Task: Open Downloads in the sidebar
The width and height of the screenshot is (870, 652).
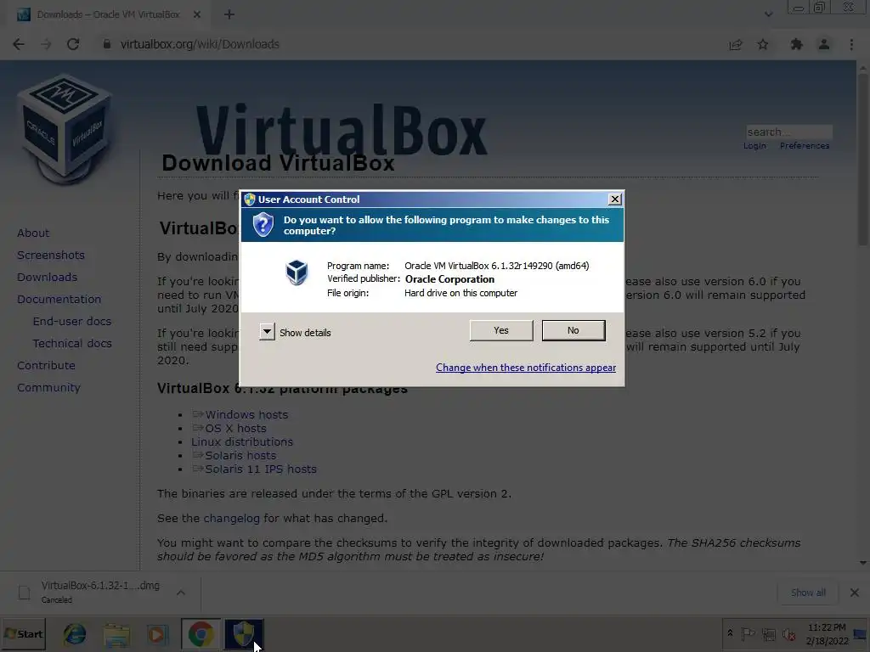Action: 48,278
